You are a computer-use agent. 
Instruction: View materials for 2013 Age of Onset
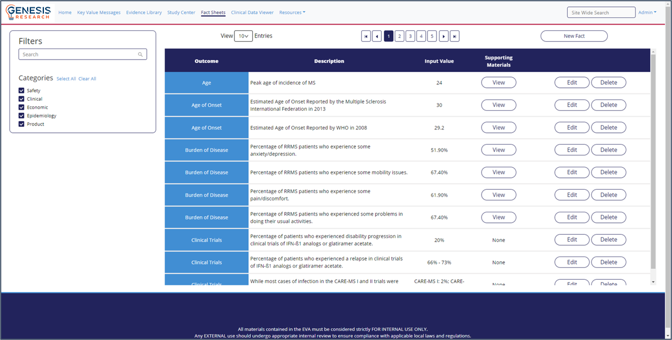499,105
